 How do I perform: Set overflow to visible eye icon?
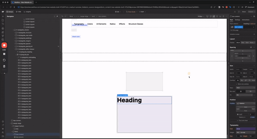(238, 80)
